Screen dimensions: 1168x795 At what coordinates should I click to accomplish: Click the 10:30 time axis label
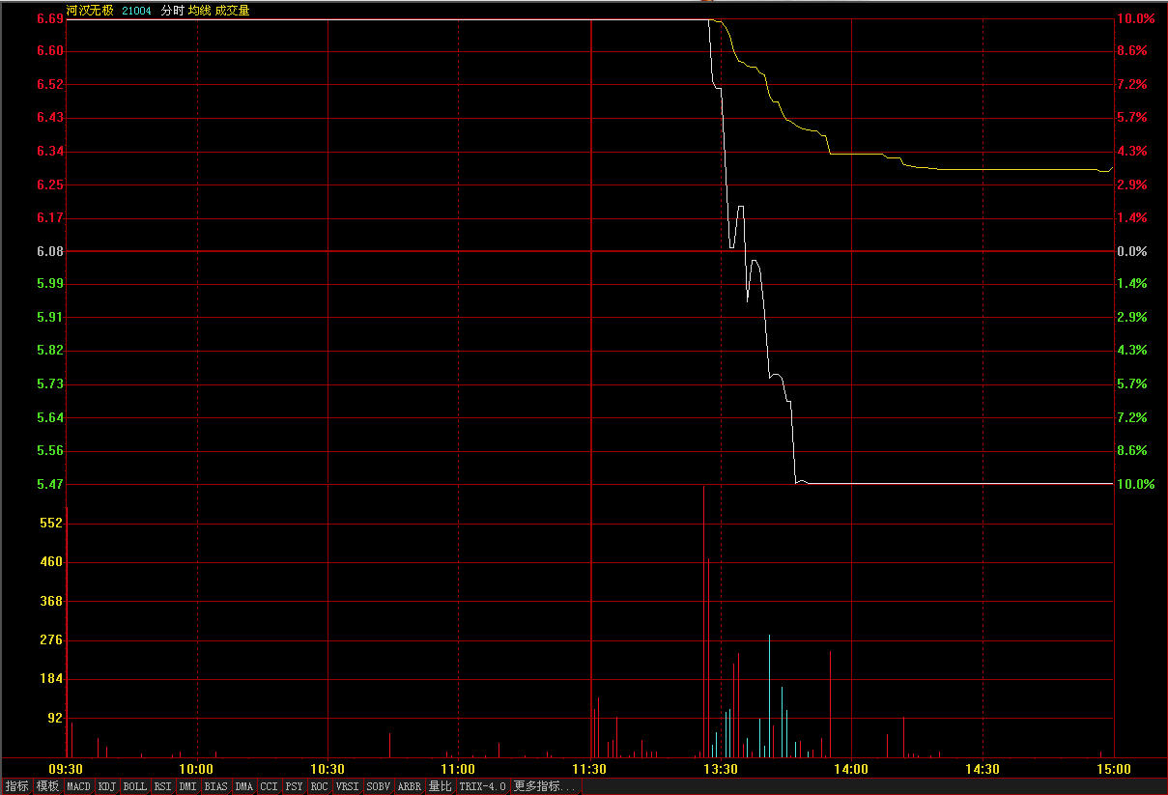click(x=328, y=769)
